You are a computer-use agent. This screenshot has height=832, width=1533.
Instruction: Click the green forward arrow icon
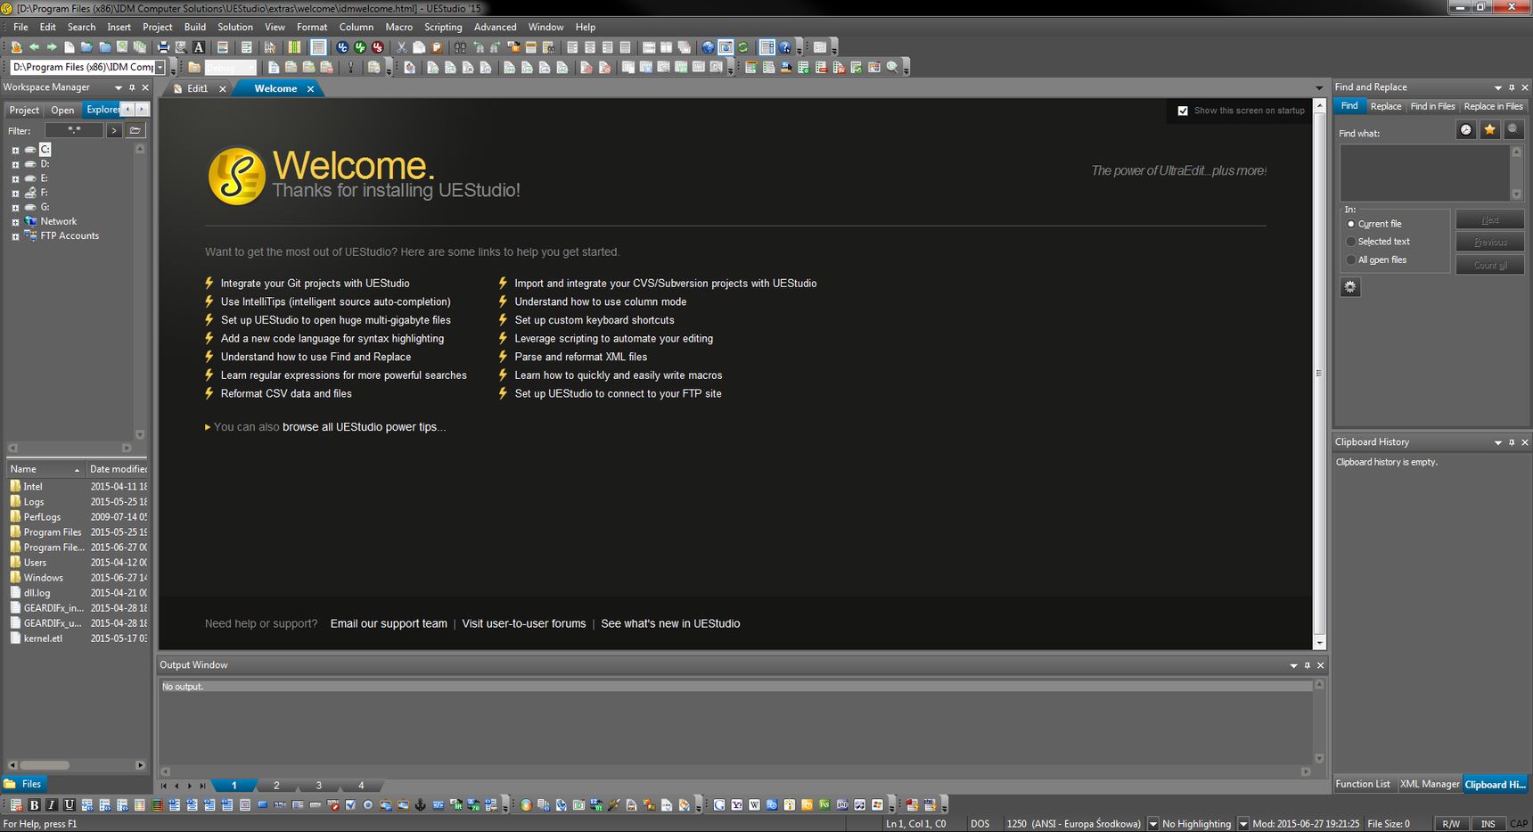52,47
